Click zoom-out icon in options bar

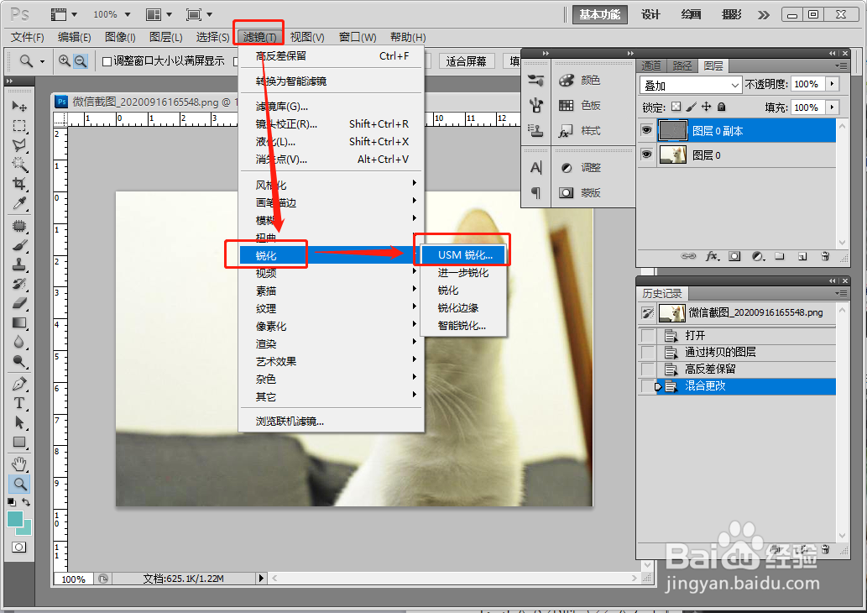[81, 60]
